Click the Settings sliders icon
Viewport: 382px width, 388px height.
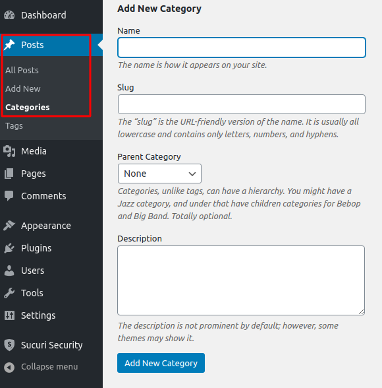(9, 315)
